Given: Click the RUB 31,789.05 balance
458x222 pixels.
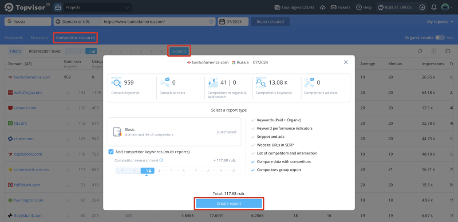Looking at the screenshot, I should (395, 7).
